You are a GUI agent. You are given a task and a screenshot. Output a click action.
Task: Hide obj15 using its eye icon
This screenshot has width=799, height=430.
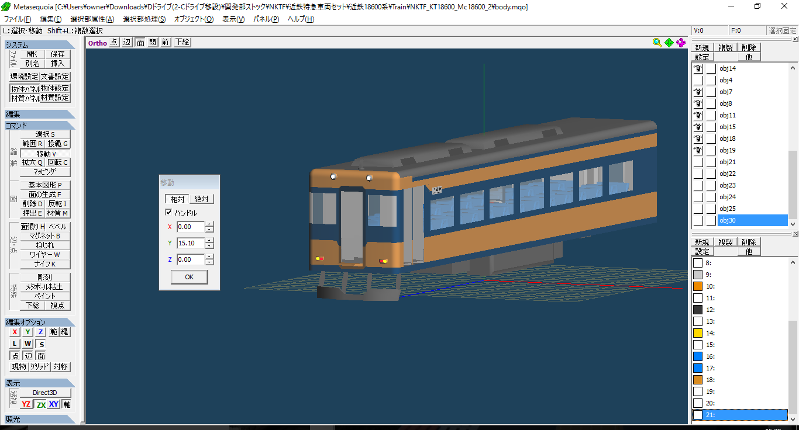click(698, 127)
